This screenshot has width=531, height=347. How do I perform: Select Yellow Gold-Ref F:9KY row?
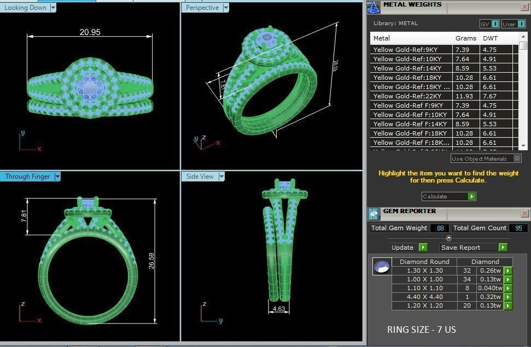[x=444, y=105]
